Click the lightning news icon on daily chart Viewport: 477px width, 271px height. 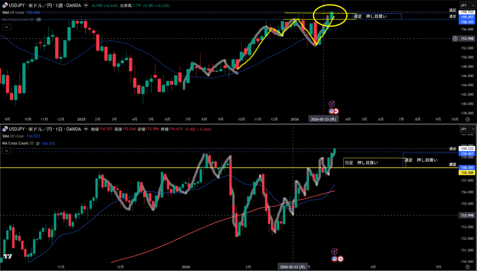click(x=334, y=251)
